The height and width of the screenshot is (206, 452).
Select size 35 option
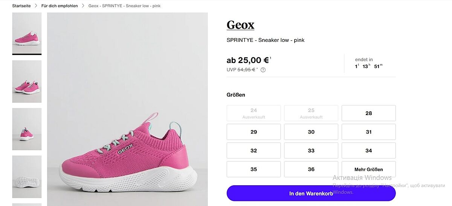[x=253, y=169]
